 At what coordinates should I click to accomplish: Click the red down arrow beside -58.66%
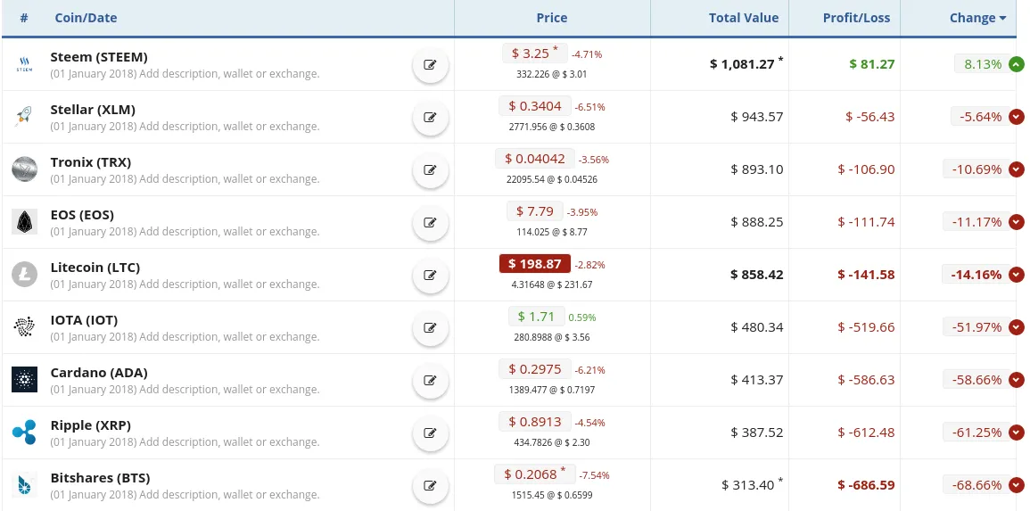coord(1017,380)
